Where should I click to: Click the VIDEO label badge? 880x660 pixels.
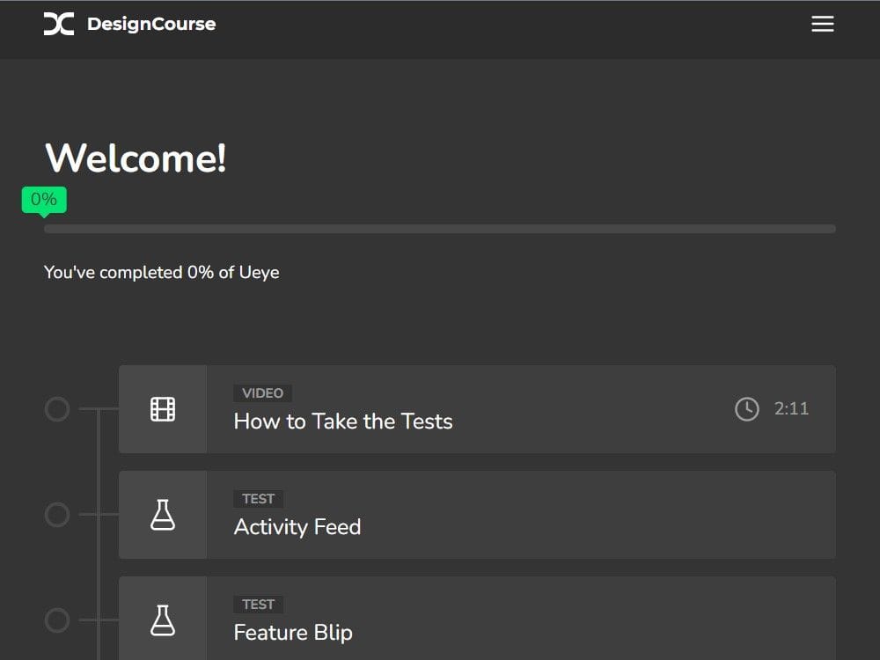262,392
